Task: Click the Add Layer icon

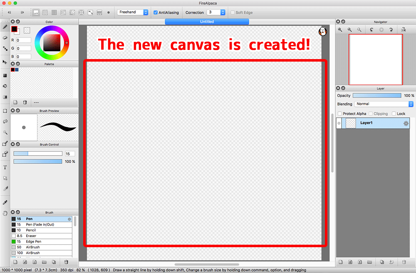Action: 341,262
